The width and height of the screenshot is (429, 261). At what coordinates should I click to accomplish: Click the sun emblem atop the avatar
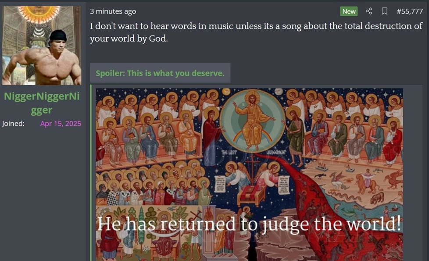click(39, 14)
